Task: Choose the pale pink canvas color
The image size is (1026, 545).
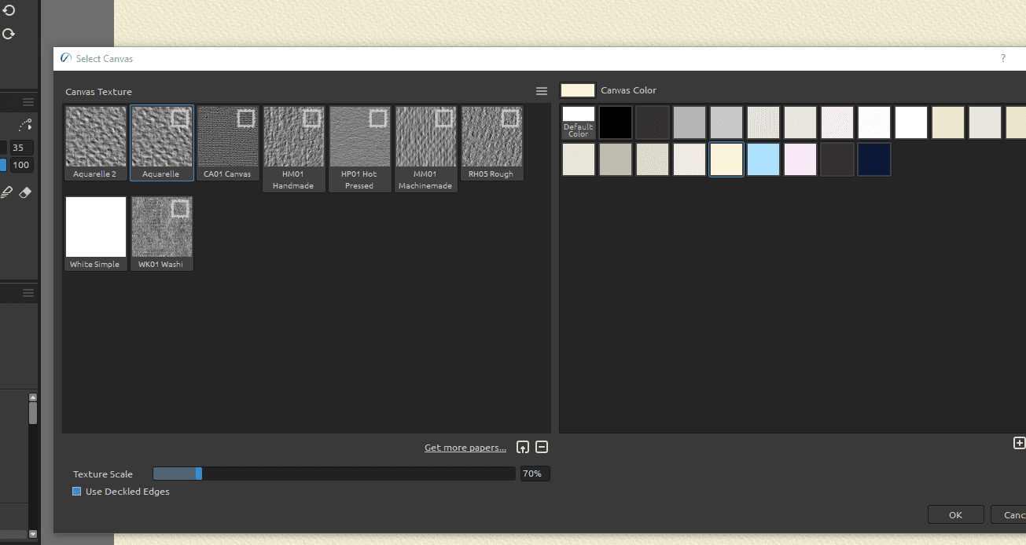Action: tap(800, 159)
